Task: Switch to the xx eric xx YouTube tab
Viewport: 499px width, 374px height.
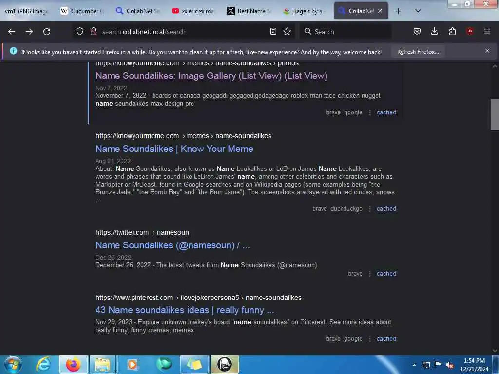Action: click(193, 11)
